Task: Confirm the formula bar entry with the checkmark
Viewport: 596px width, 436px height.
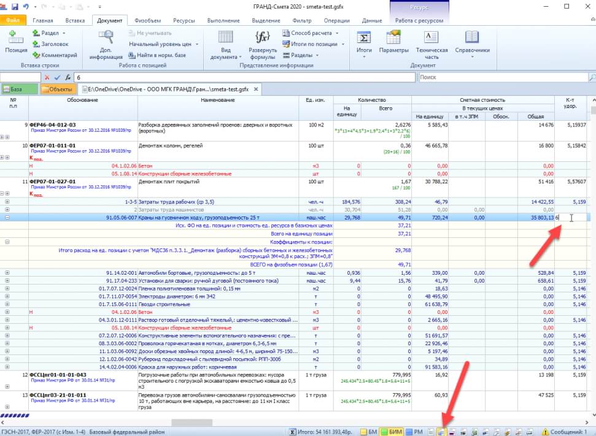Action: click(58, 77)
